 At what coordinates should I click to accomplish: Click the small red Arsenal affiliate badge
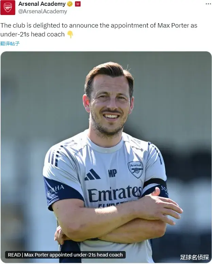point(78,4)
